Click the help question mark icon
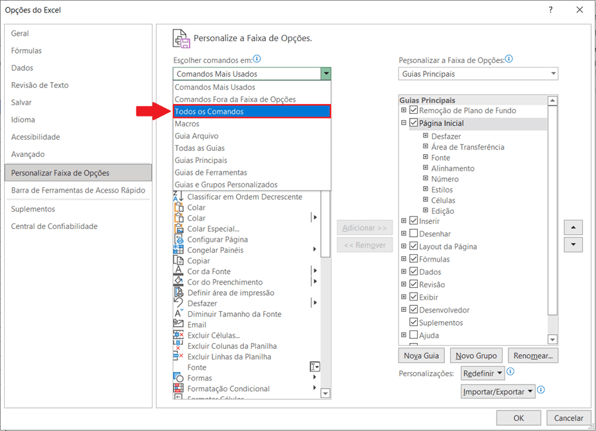 550,10
